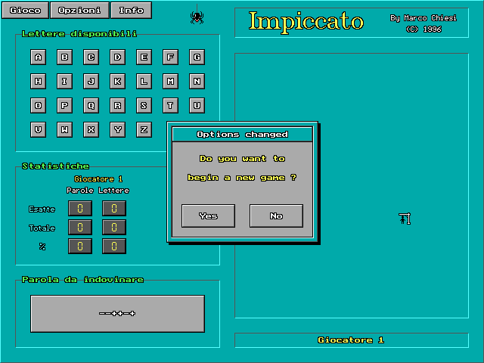Pick letter X tile
The width and height of the screenshot is (484, 363).
click(91, 129)
